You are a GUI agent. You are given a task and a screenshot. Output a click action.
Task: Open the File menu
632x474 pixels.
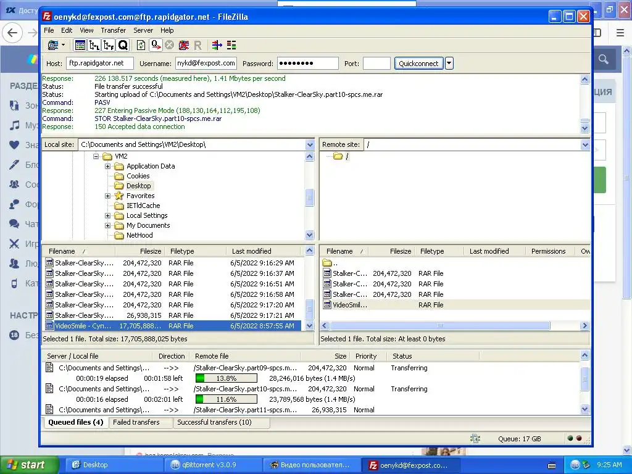49,30
